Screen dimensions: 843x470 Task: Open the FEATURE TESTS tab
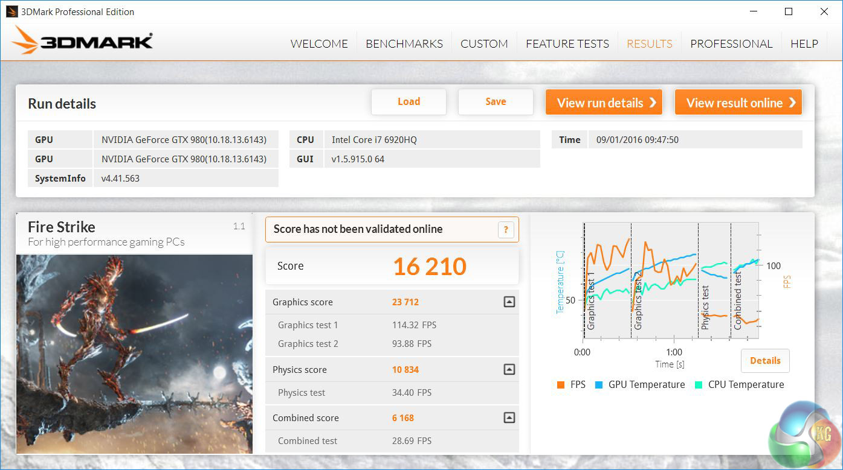(x=567, y=44)
